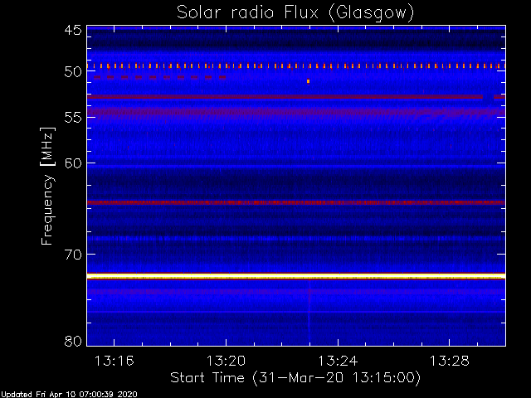Click the 45 frequency tick label
531x398 pixels.
coord(73,30)
